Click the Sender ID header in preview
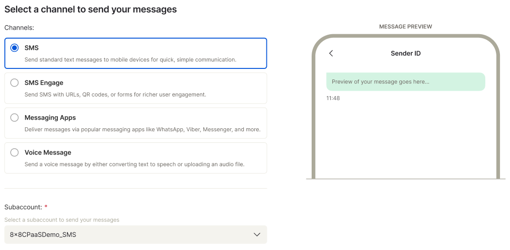 [405, 53]
